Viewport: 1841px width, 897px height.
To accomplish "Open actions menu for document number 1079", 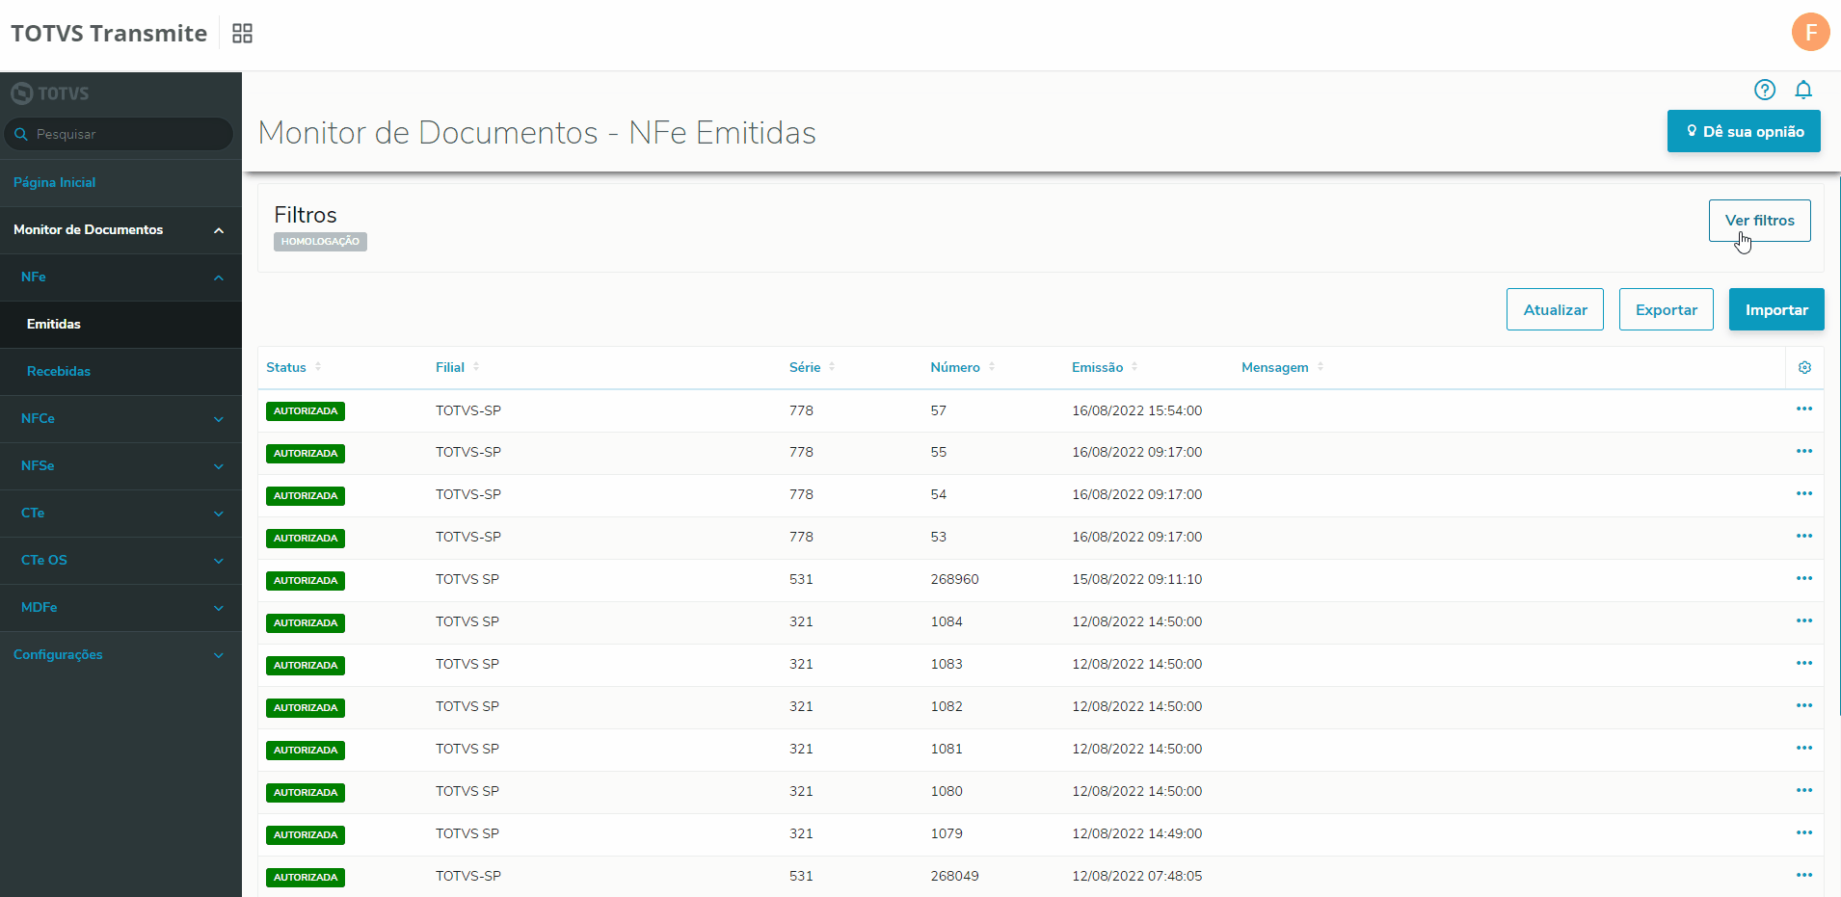I will tap(1803, 833).
